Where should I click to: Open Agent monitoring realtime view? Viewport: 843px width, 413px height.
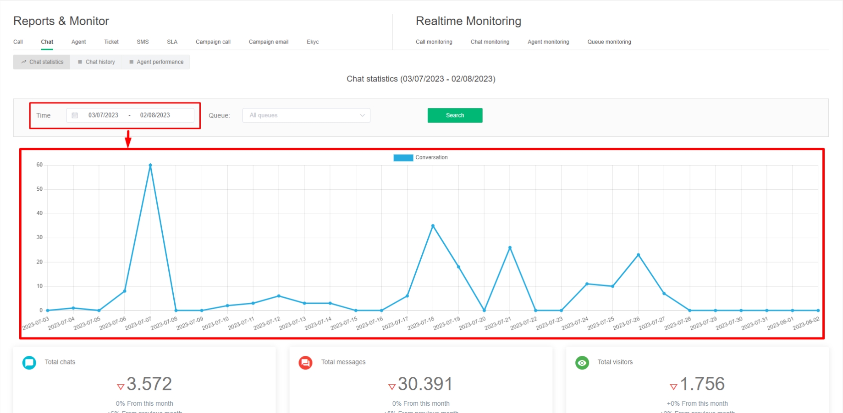pyautogui.click(x=548, y=42)
